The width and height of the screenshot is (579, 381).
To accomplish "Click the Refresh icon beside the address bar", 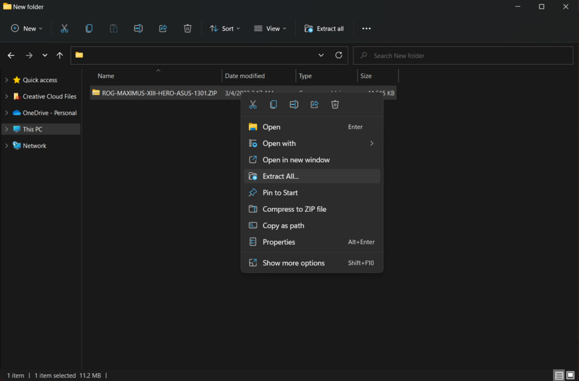I will (x=339, y=55).
